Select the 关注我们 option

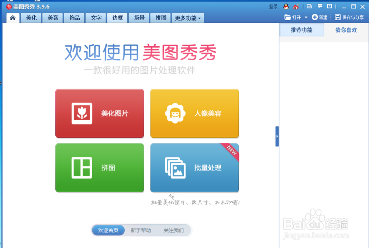pyautogui.click(x=174, y=230)
